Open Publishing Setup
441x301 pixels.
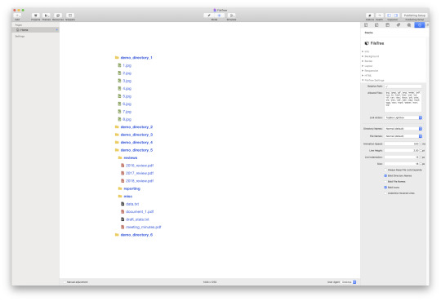pyautogui.click(x=415, y=15)
